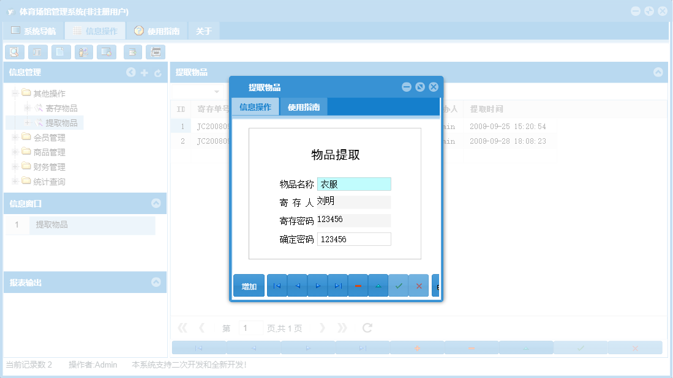The image size is (673, 378).
Task: Expand the 会员管理 tree folder
Action: (13, 137)
